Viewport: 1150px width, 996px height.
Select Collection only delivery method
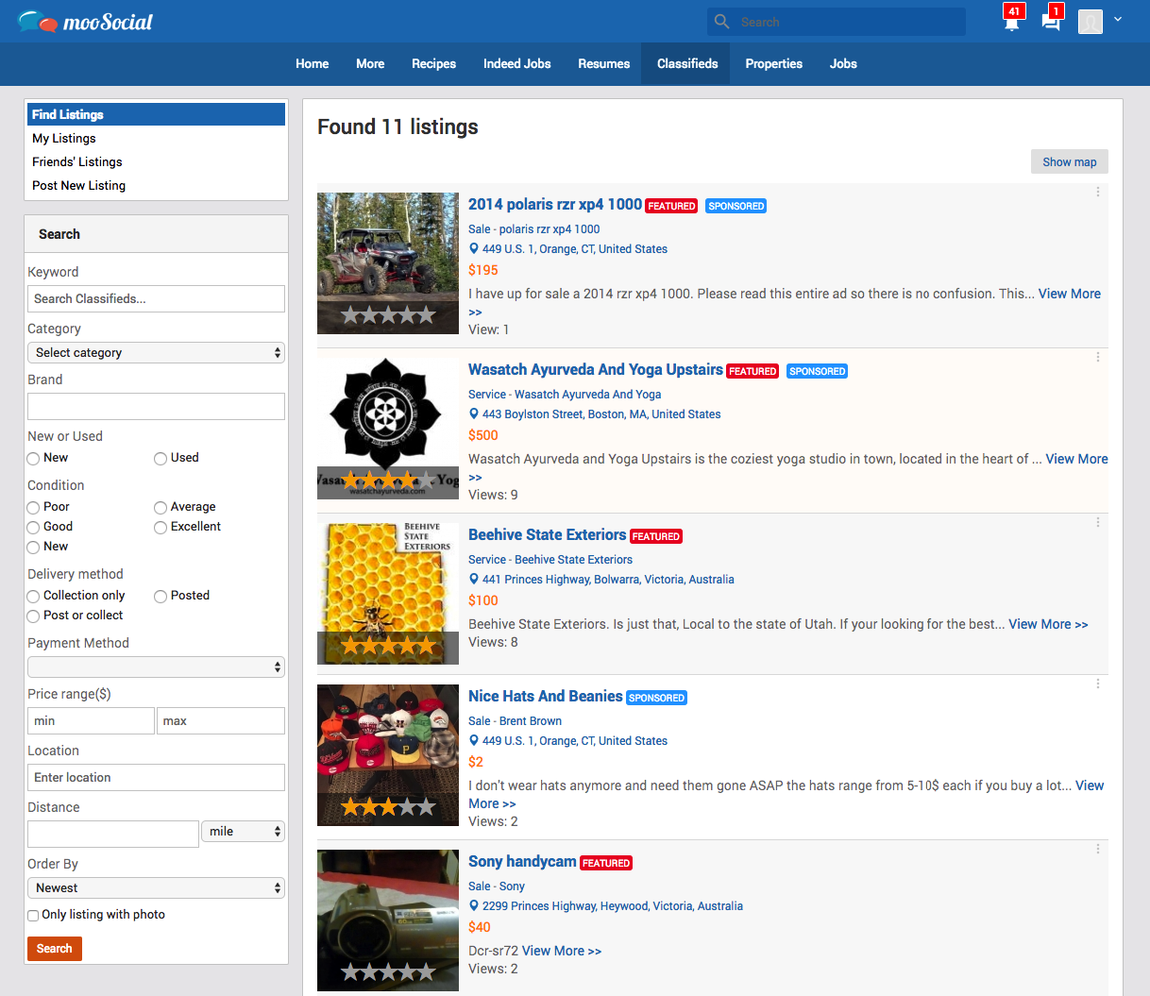[x=33, y=597]
